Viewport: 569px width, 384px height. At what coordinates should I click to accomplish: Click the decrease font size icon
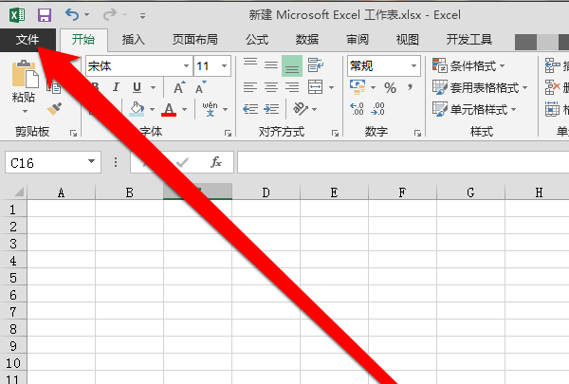200,87
